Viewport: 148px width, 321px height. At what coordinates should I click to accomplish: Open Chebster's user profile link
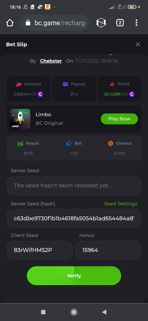pyautogui.click(x=51, y=61)
